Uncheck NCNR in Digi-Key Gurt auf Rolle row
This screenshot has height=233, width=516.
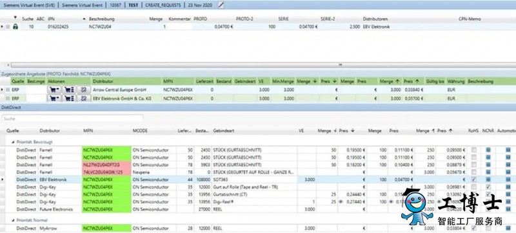(x=488, y=187)
